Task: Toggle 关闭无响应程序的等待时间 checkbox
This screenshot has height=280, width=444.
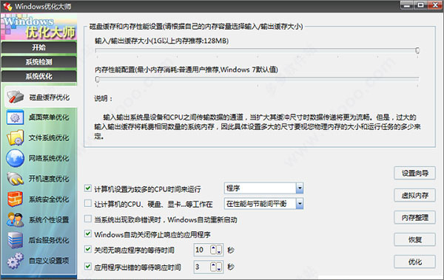Action: 88,249
